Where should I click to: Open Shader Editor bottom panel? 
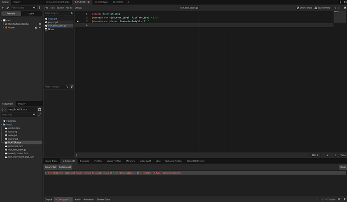coord(104,199)
